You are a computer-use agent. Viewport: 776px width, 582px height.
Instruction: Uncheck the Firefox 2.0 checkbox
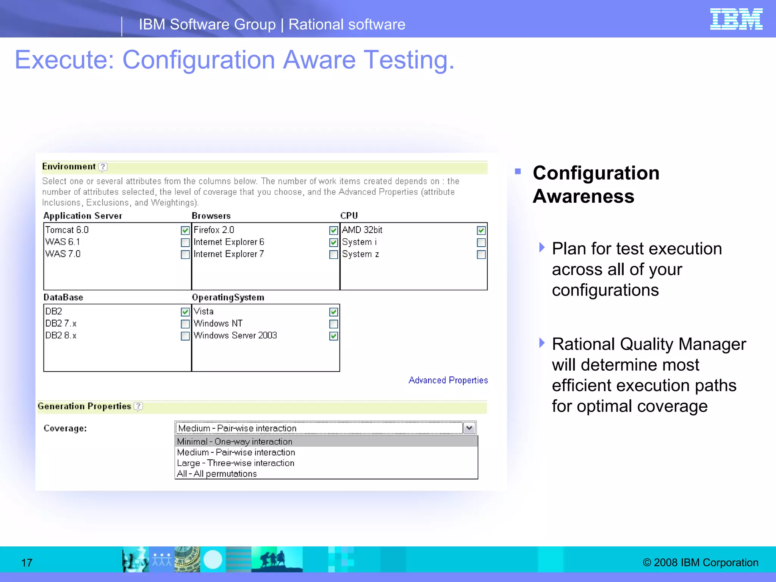coord(333,230)
